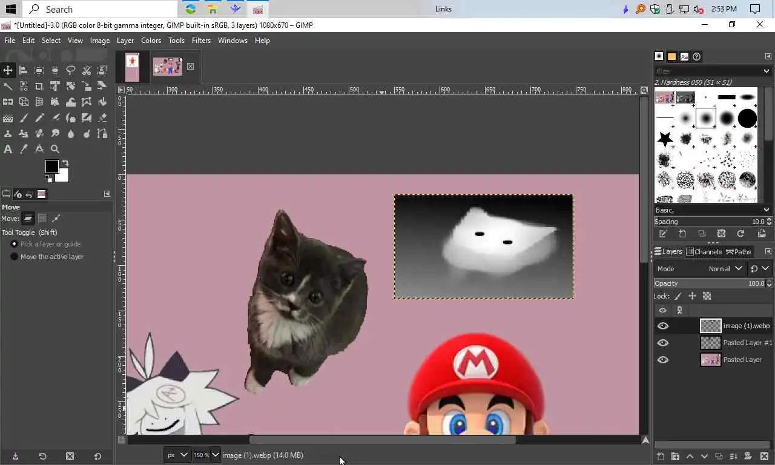Toggle visibility of bottom Pasted Layer
This screenshot has height=465, width=775.
[663, 360]
